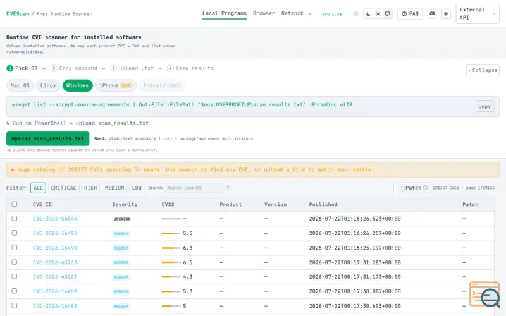The width and height of the screenshot is (506, 316).
Task: Open the FAQ page
Action: coord(410,14)
